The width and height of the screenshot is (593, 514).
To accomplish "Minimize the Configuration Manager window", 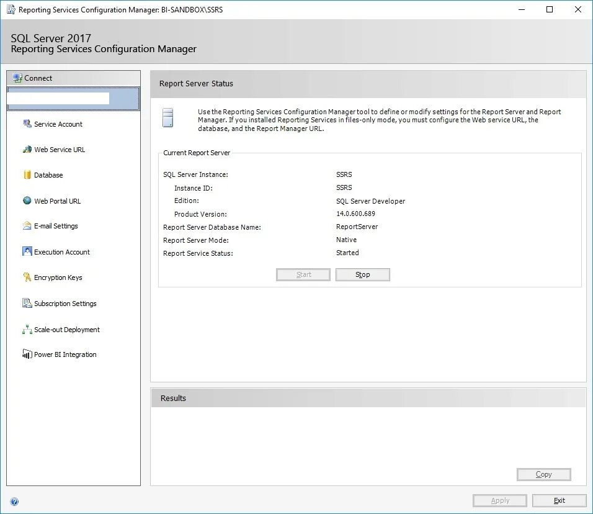I will coord(522,9).
